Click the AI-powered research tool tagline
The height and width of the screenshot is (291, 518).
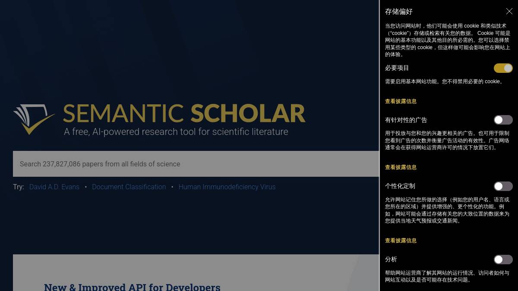pyautogui.click(x=176, y=132)
